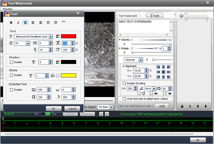Screen dimensions: 214x144
Task: Switch to the Text Watermark tab
Action: pos(128,16)
